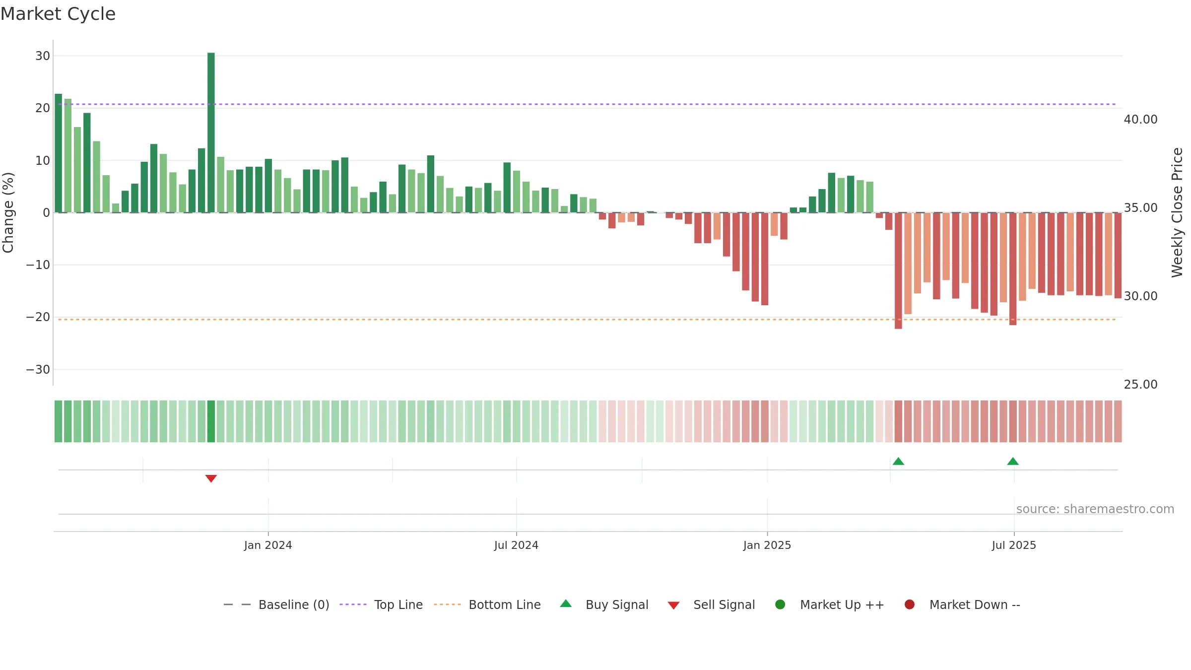The image size is (1191, 670).
Task: Click the bright green heatmap cell under tallest bar
Action: click(x=211, y=421)
